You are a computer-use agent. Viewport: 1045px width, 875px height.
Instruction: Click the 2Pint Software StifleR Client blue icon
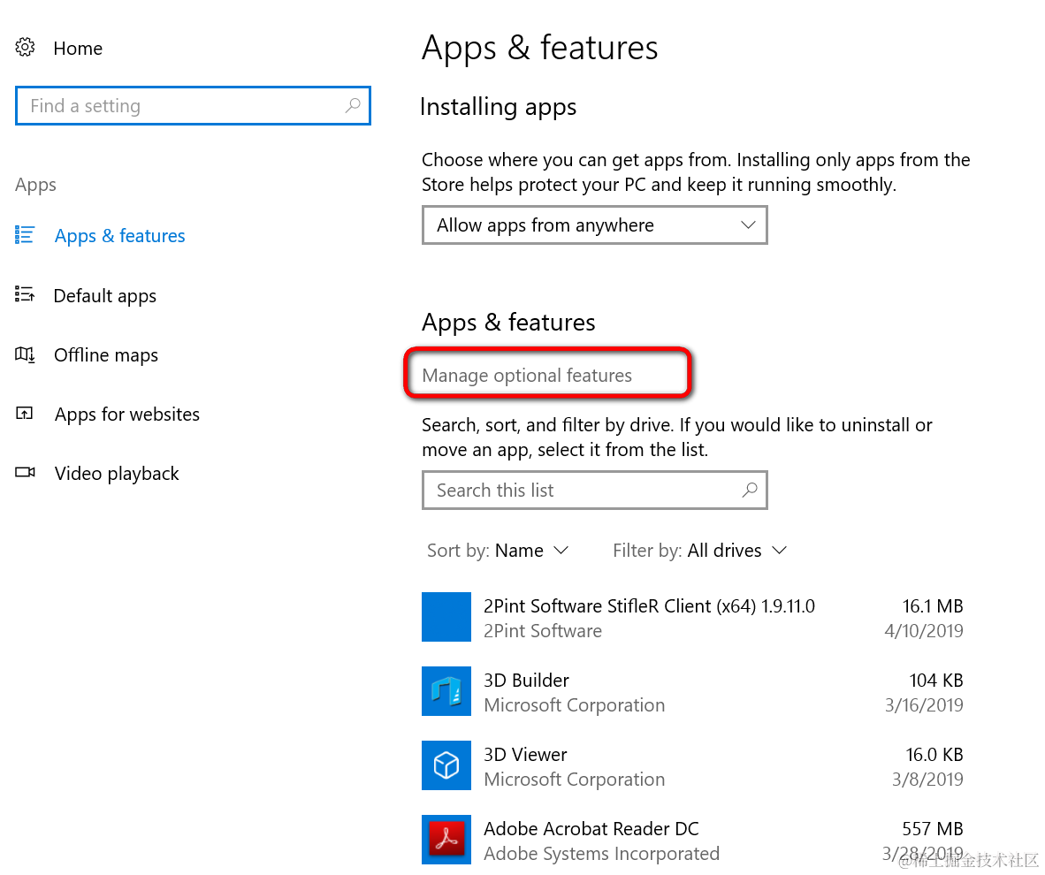(x=446, y=617)
